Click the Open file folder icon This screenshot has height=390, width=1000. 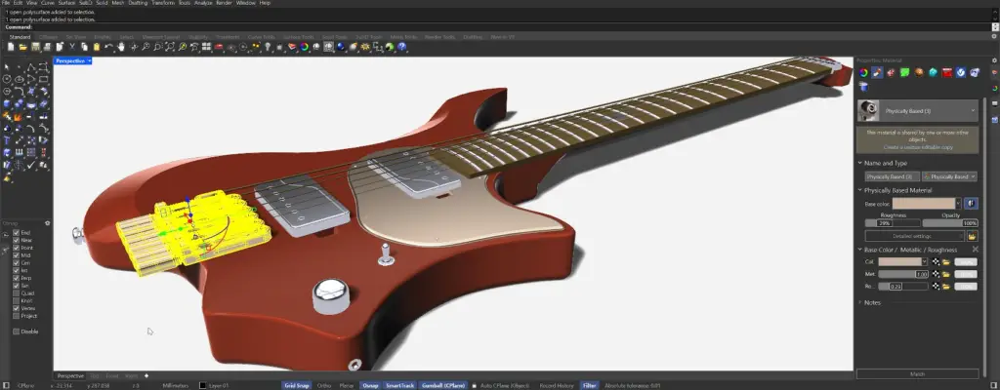[x=23, y=47]
